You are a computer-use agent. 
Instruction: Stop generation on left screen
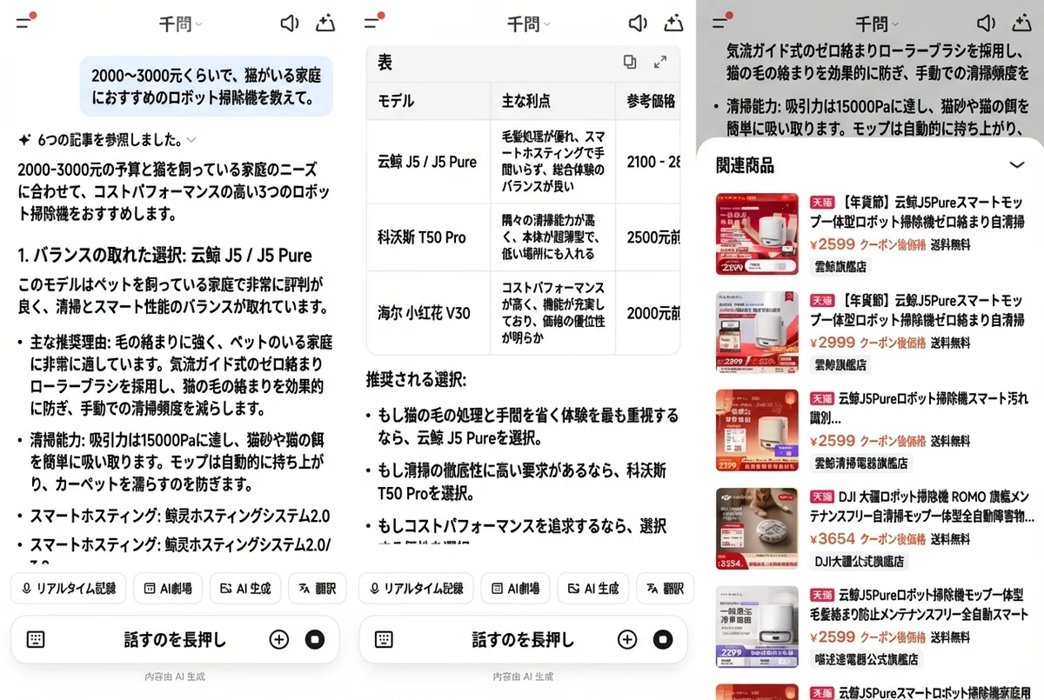(315, 639)
